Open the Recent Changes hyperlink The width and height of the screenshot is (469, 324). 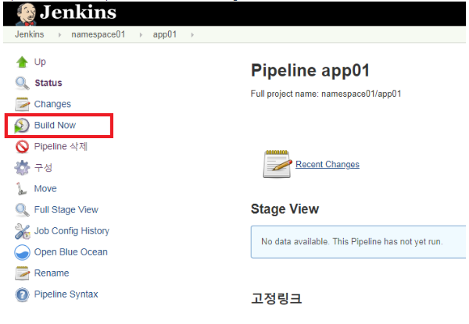point(328,164)
